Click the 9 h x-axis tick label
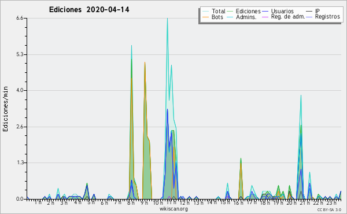347x214 pixels. 144,202
